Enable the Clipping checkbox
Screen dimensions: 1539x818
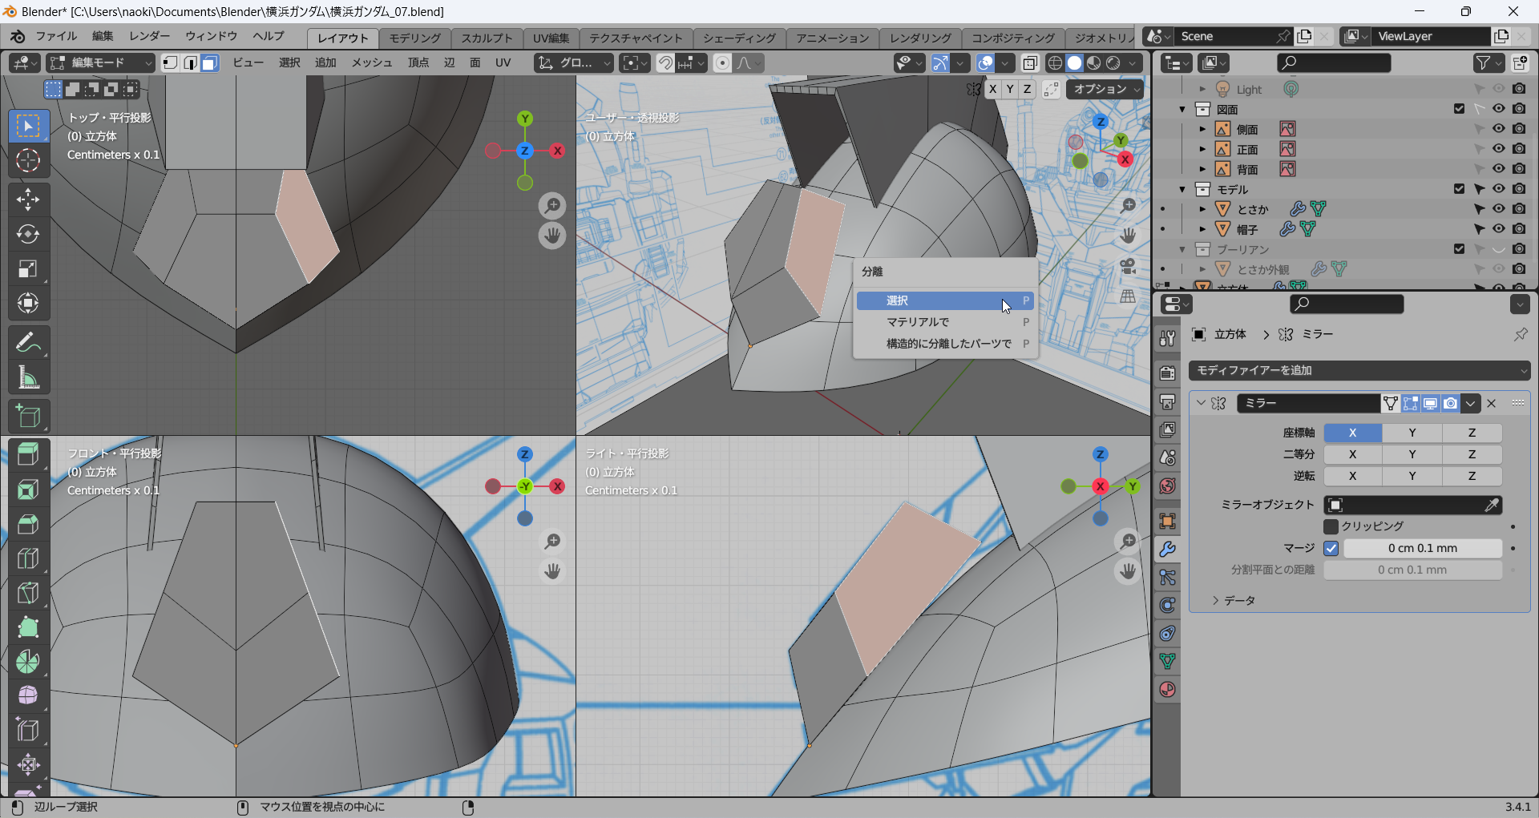click(x=1331, y=526)
